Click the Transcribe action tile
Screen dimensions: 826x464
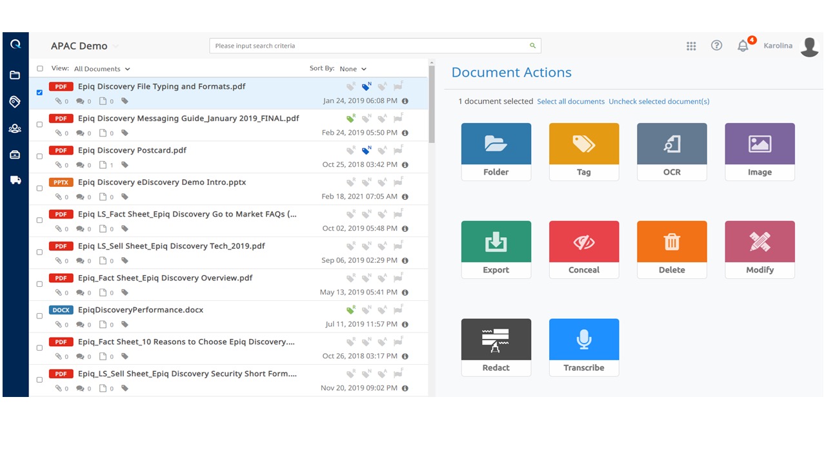[584, 348]
